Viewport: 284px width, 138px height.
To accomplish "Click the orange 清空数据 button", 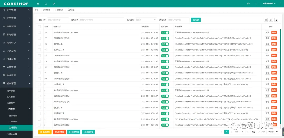I will (x=59, y=132).
